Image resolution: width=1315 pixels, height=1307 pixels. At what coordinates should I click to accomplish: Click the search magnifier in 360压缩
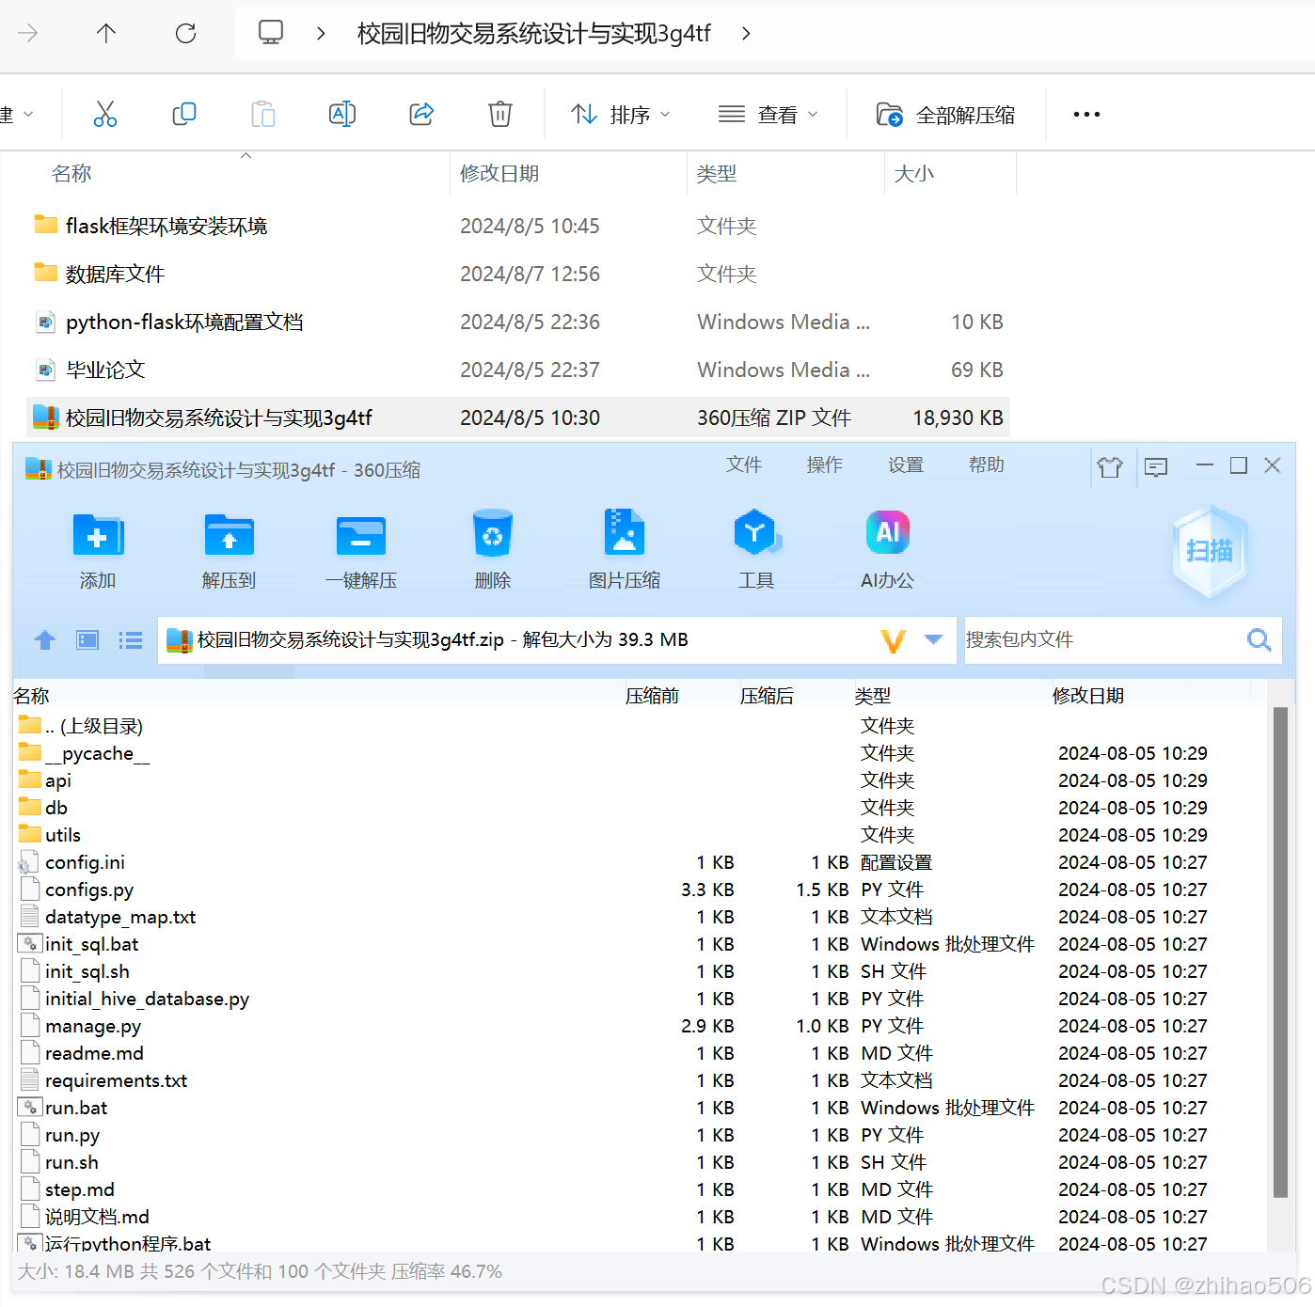1260,640
